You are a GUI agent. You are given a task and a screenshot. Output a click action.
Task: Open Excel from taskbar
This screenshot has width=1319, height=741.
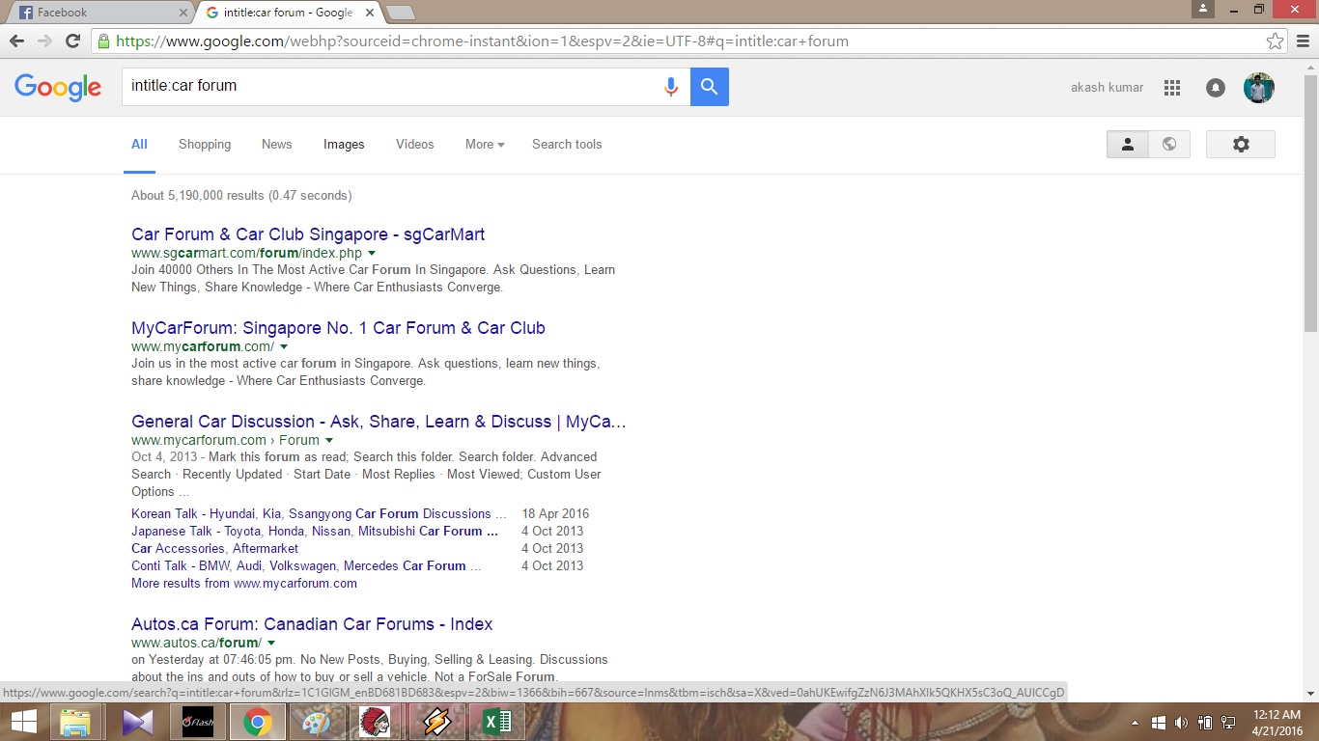(496, 722)
